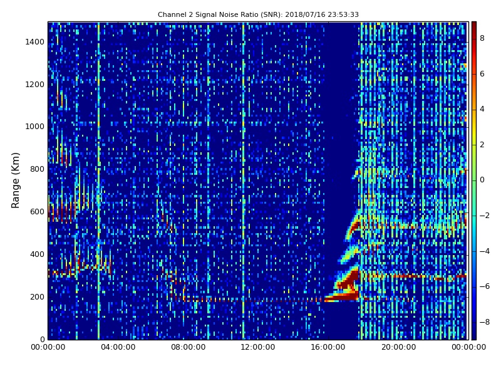Click the 'Range (Km)' y-axis label
Screen dimensions: 501x376
[x=15, y=180]
